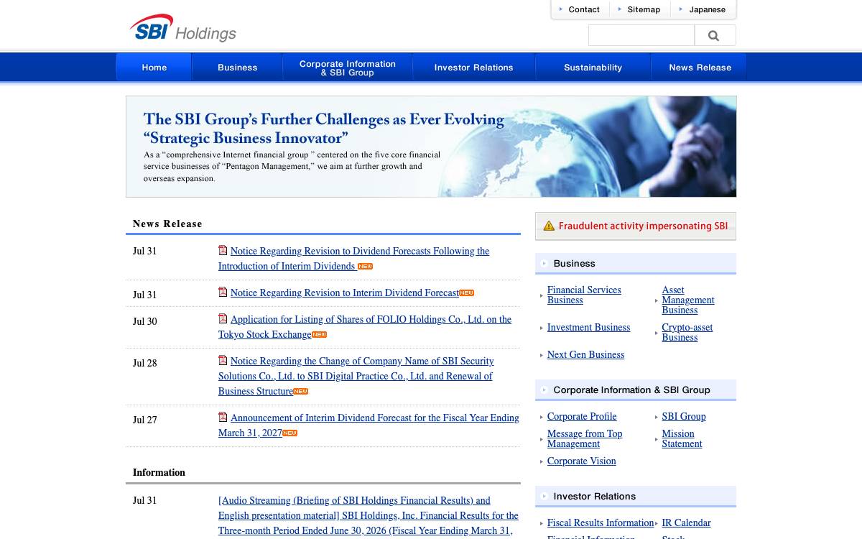
Task: Open Message from Top Management link
Action: (x=585, y=438)
